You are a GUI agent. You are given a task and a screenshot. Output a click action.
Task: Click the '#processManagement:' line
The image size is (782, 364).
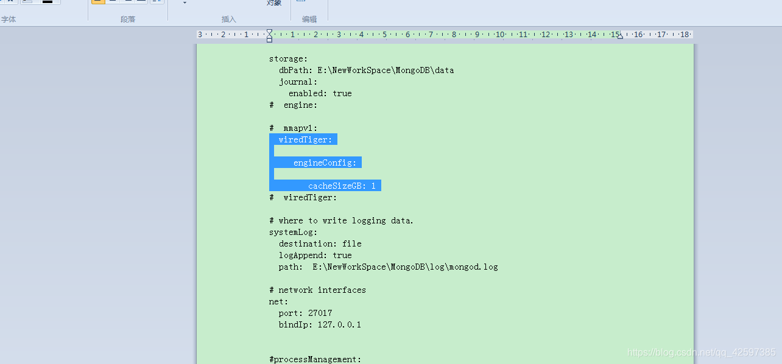pyautogui.click(x=315, y=359)
